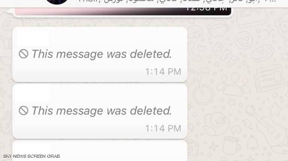Open the image message sent at 12:58 PM
This screenshot has height=161, width=288.
point(123,11)
